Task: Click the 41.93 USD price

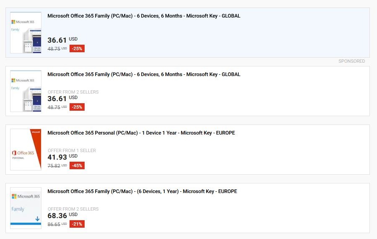Action: click(x=62, y=157)
